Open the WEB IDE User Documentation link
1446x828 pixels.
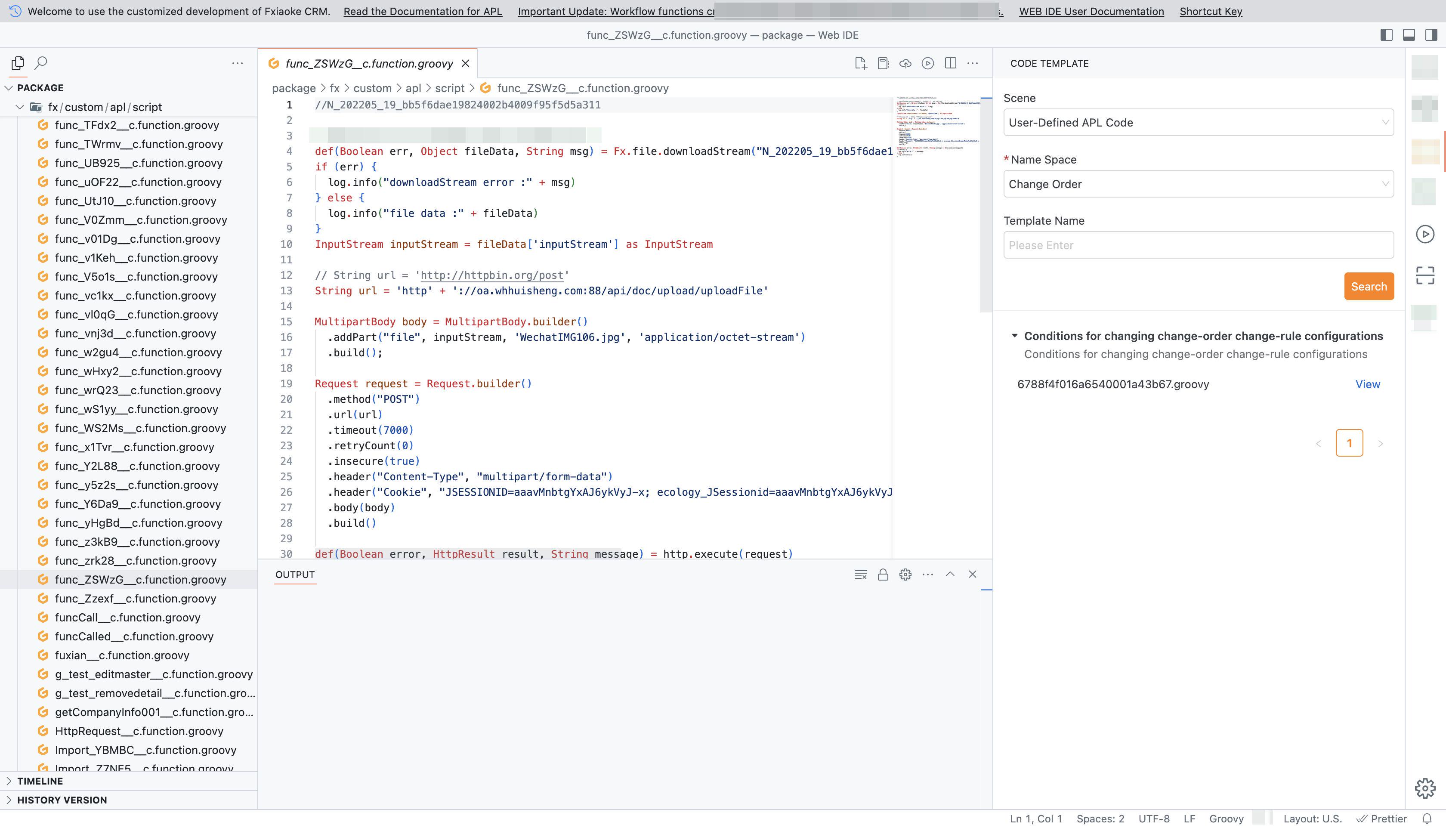(x=1091, y=11)
